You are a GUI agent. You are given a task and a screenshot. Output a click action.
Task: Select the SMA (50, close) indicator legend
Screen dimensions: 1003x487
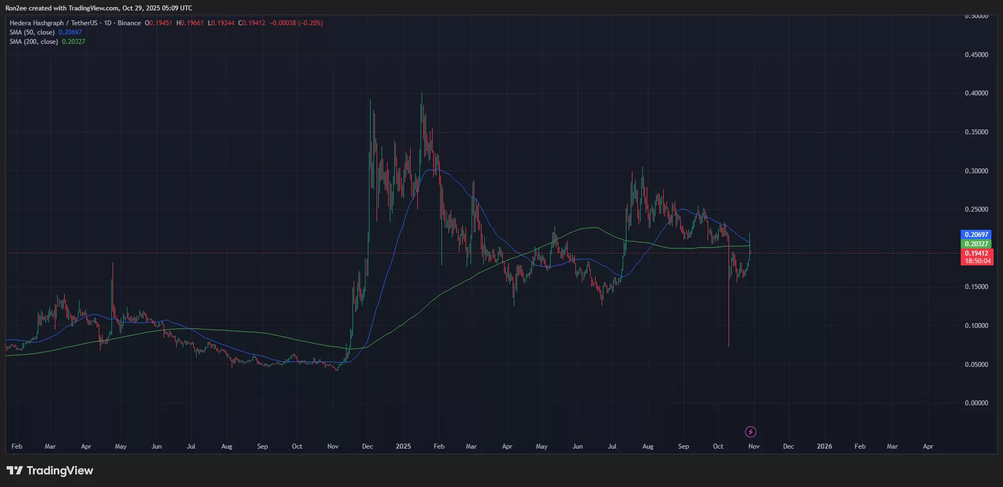click(32, 32)
